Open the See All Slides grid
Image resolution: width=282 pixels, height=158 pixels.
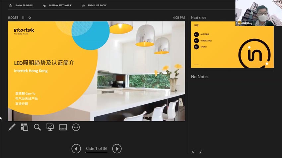click(25, 127)
